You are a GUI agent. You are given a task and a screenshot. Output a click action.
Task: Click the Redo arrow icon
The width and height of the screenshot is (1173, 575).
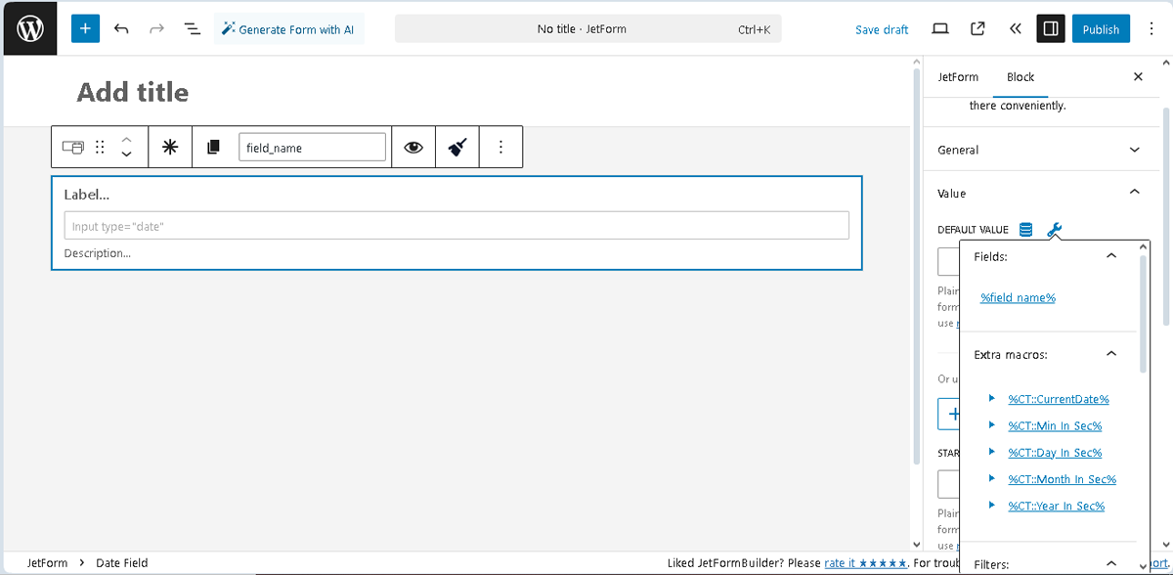pyautogui.click(x=156, y=28)
